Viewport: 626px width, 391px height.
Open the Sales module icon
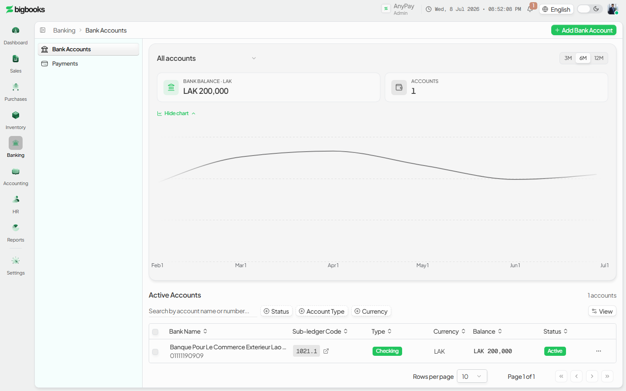pos(16,59)
